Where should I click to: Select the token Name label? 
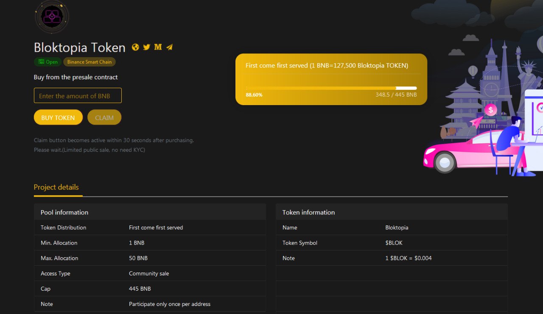point(290,228)
